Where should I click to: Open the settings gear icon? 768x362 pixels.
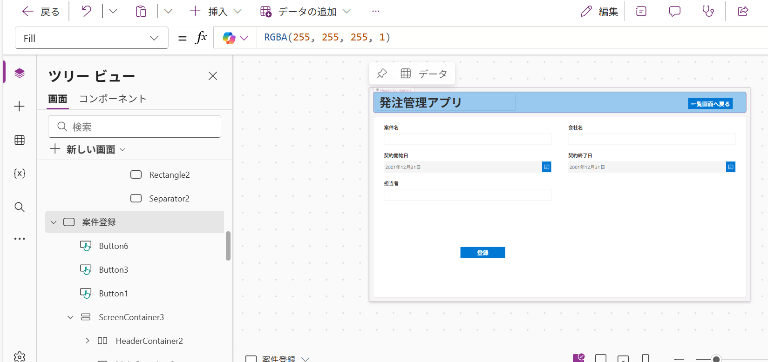(20, 357)
